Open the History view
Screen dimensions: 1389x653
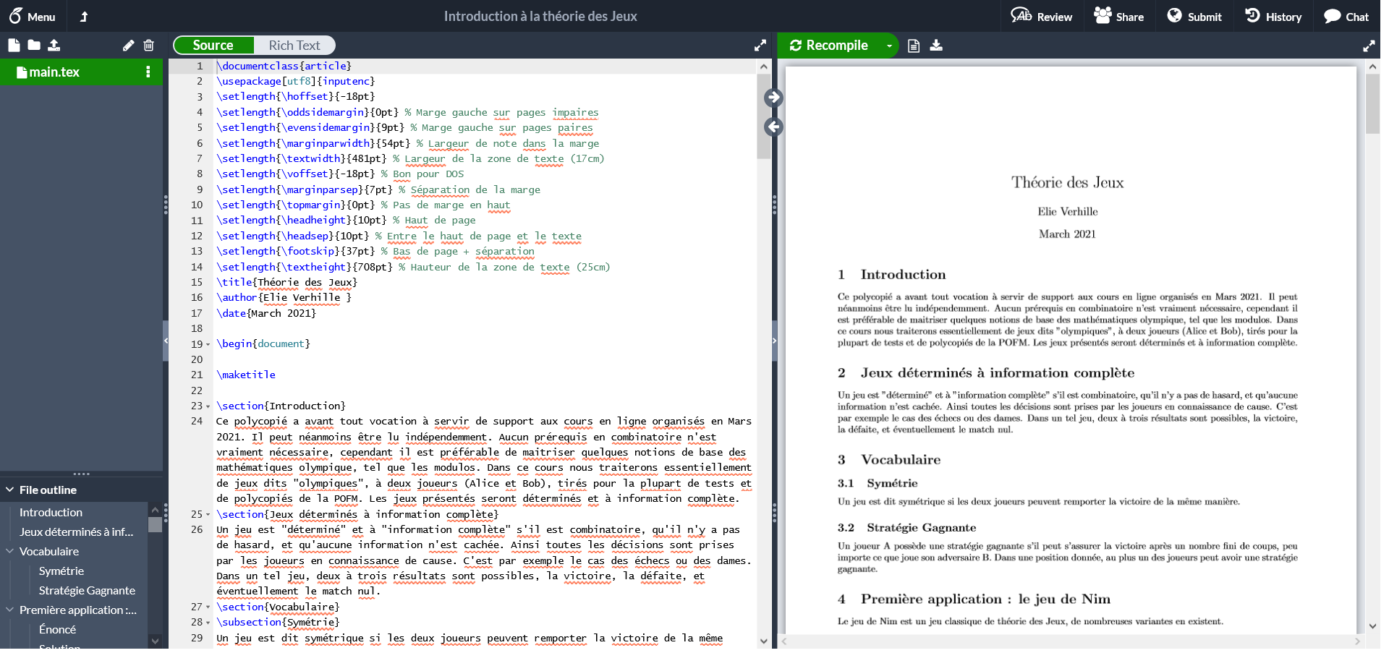pos(1273,17)
